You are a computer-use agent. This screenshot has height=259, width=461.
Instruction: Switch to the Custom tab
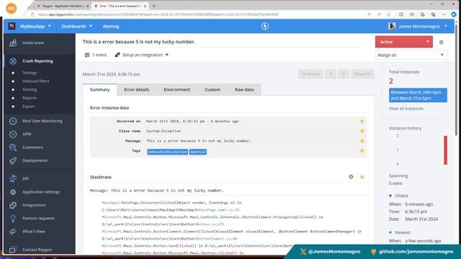[x=212, y=89]
